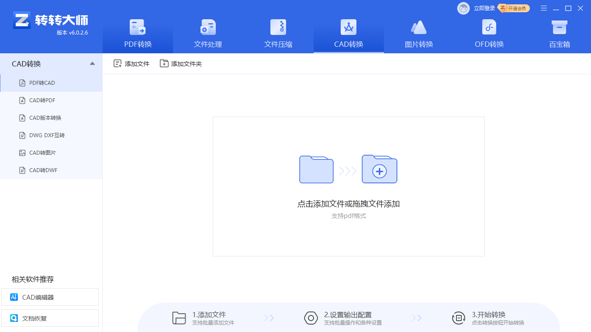Open the OFD转换 module
591x332 pixels.
click(489, 33)
